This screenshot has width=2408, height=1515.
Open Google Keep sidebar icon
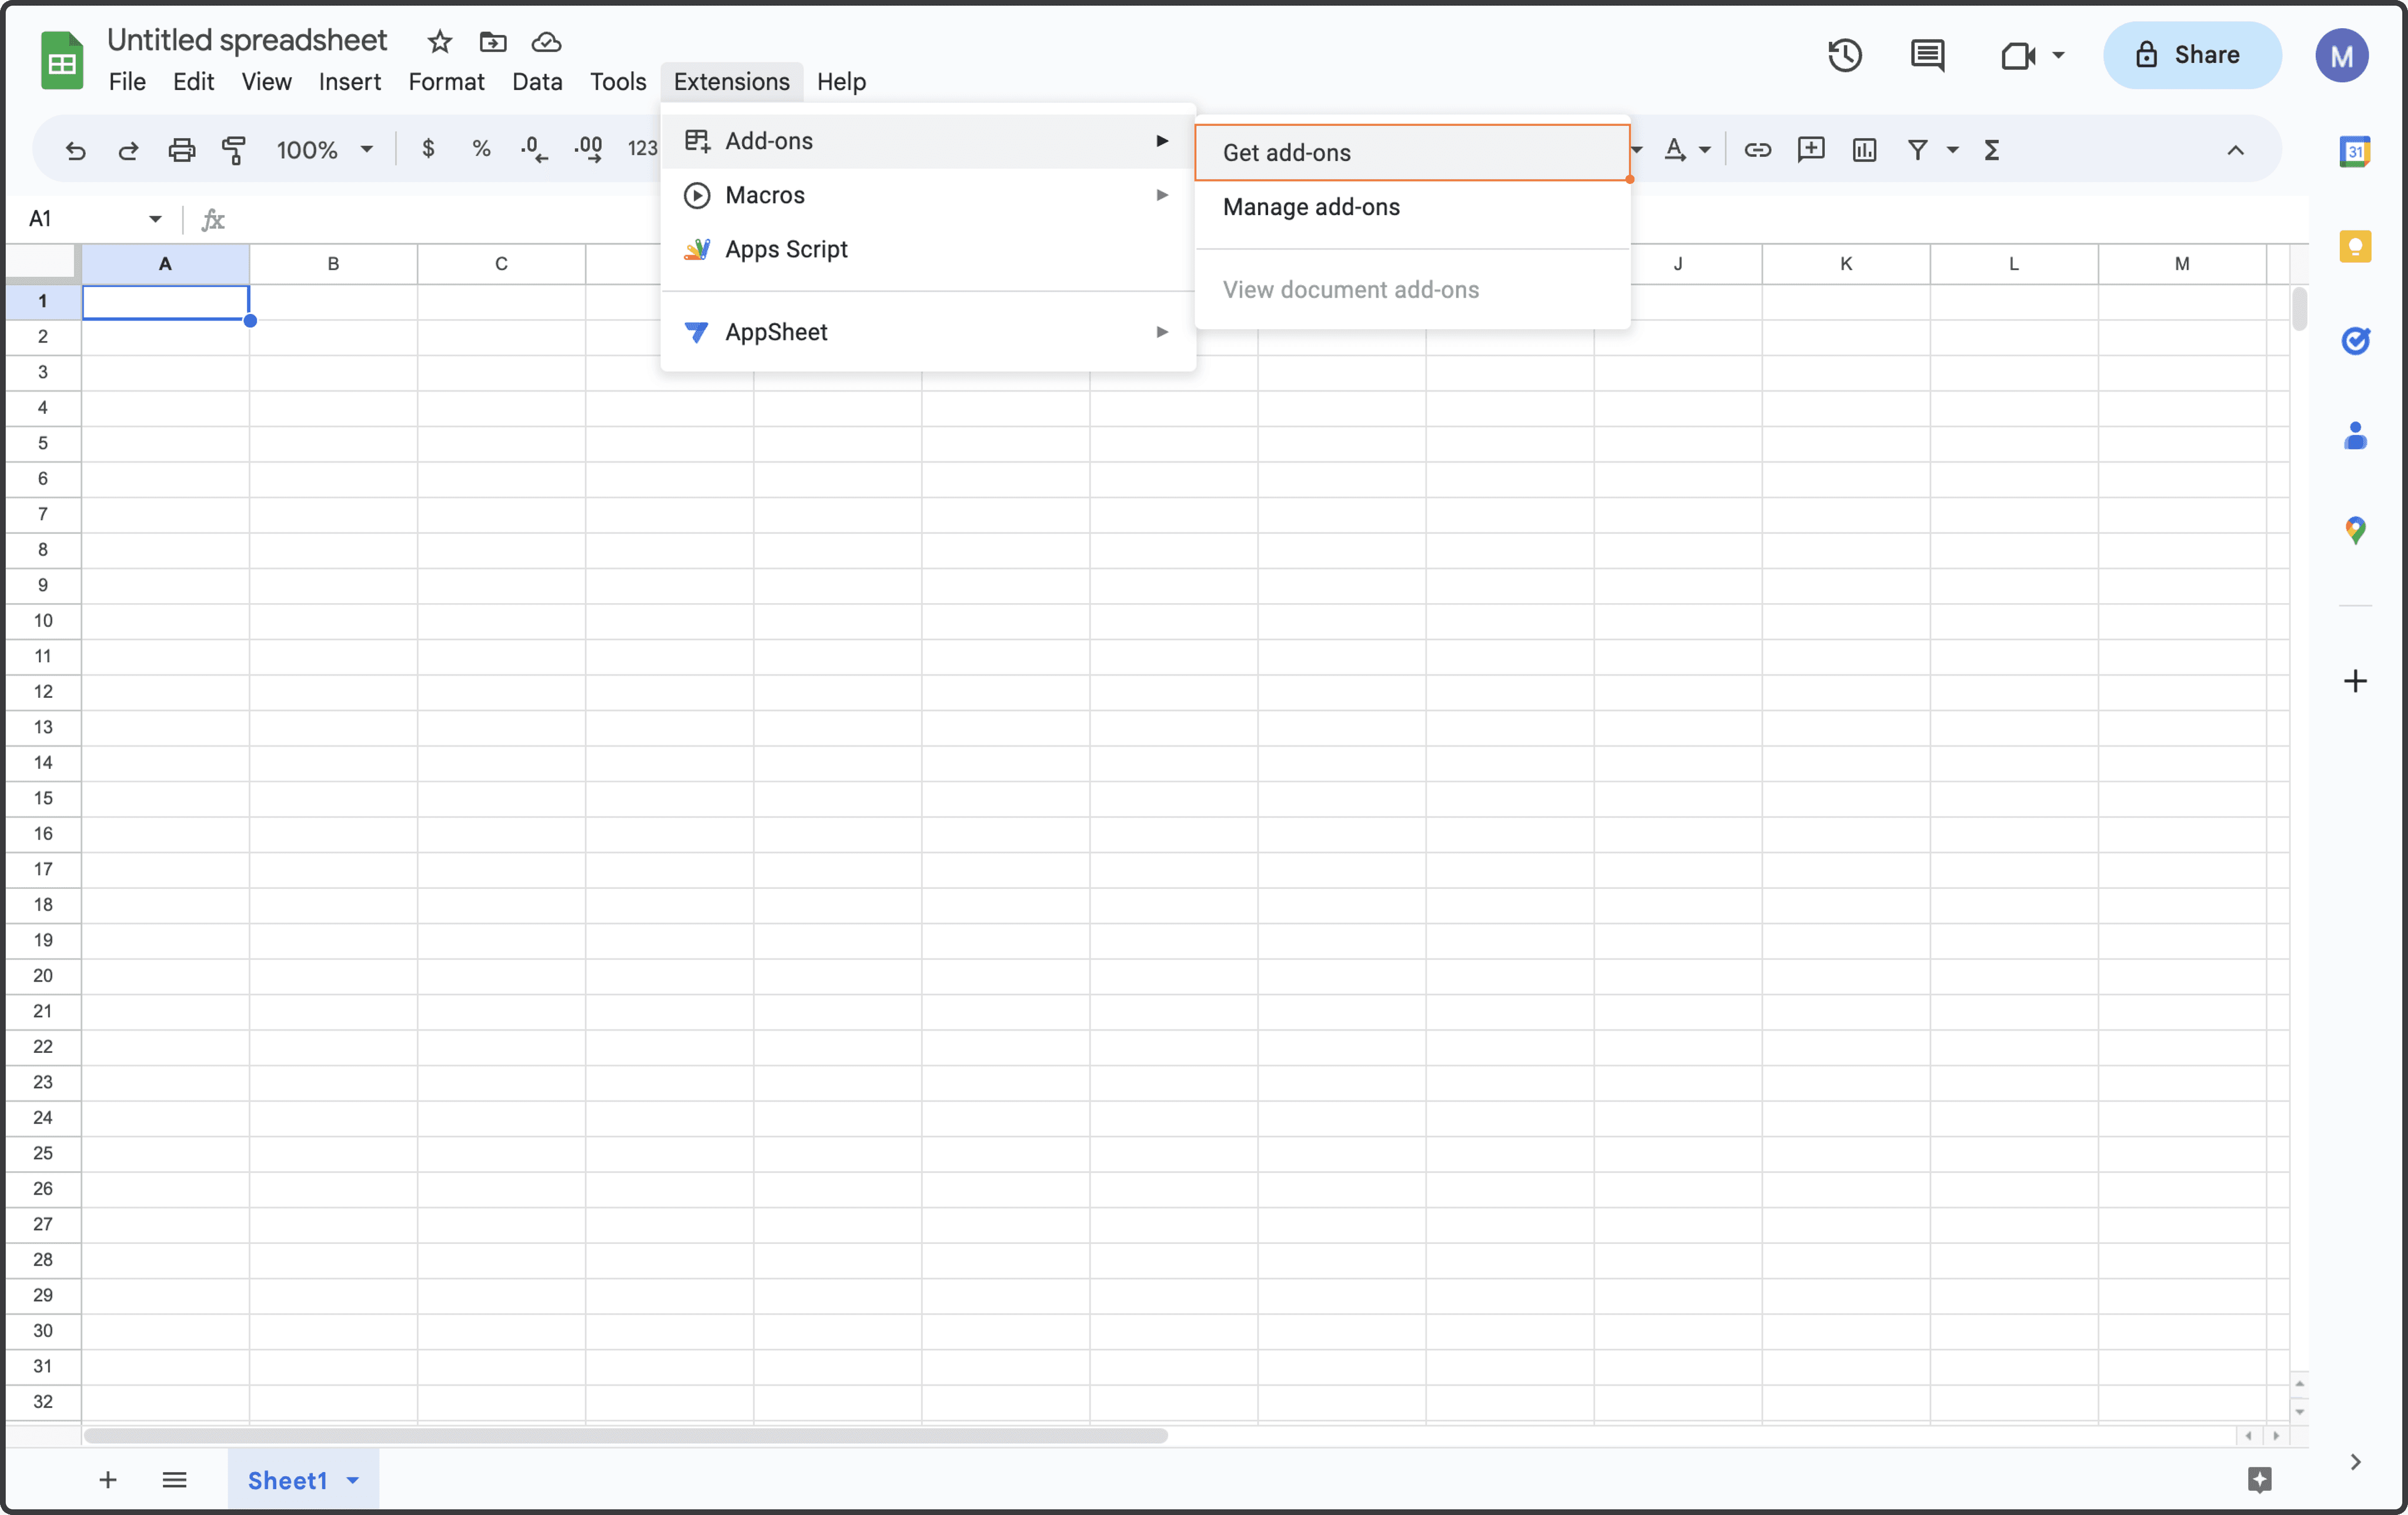tap(2355, 246)
